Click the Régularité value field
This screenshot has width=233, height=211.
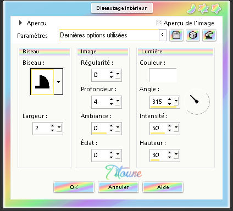click(101, 75)
